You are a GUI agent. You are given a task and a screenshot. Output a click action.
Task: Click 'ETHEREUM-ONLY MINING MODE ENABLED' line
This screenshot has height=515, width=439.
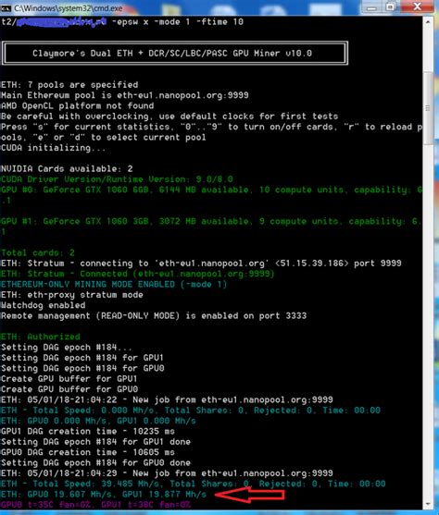[x=114, y=285]
